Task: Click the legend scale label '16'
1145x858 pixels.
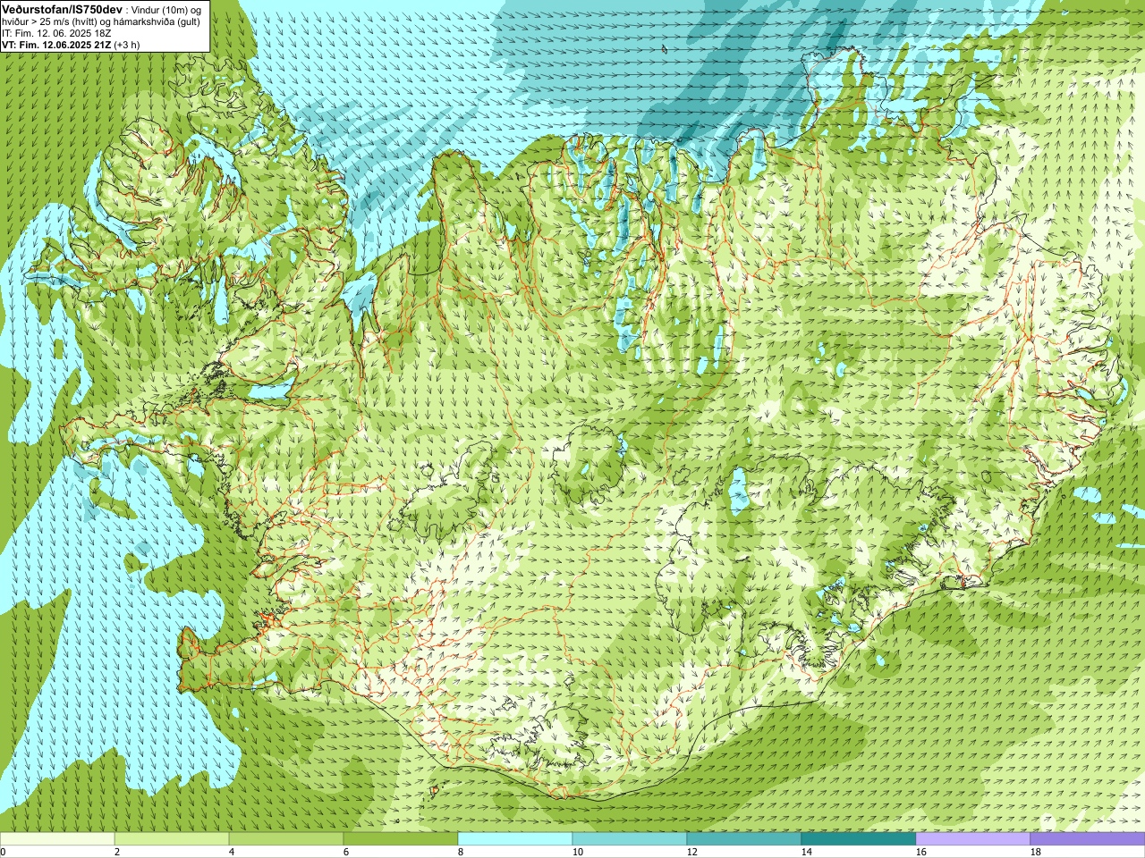Action: coord(921,852)
